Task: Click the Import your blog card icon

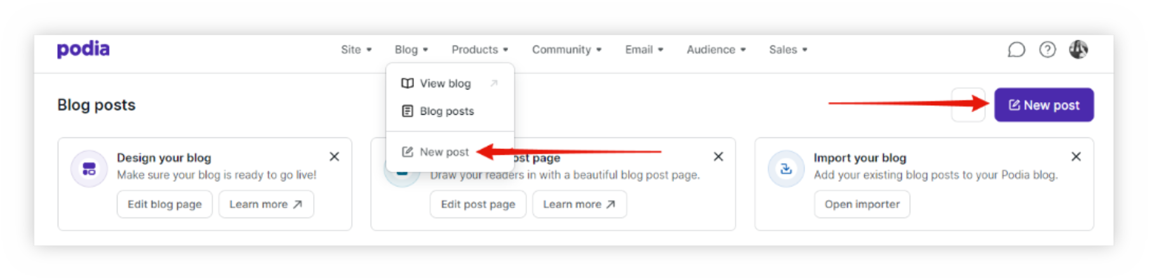Action: click(786, 169)
